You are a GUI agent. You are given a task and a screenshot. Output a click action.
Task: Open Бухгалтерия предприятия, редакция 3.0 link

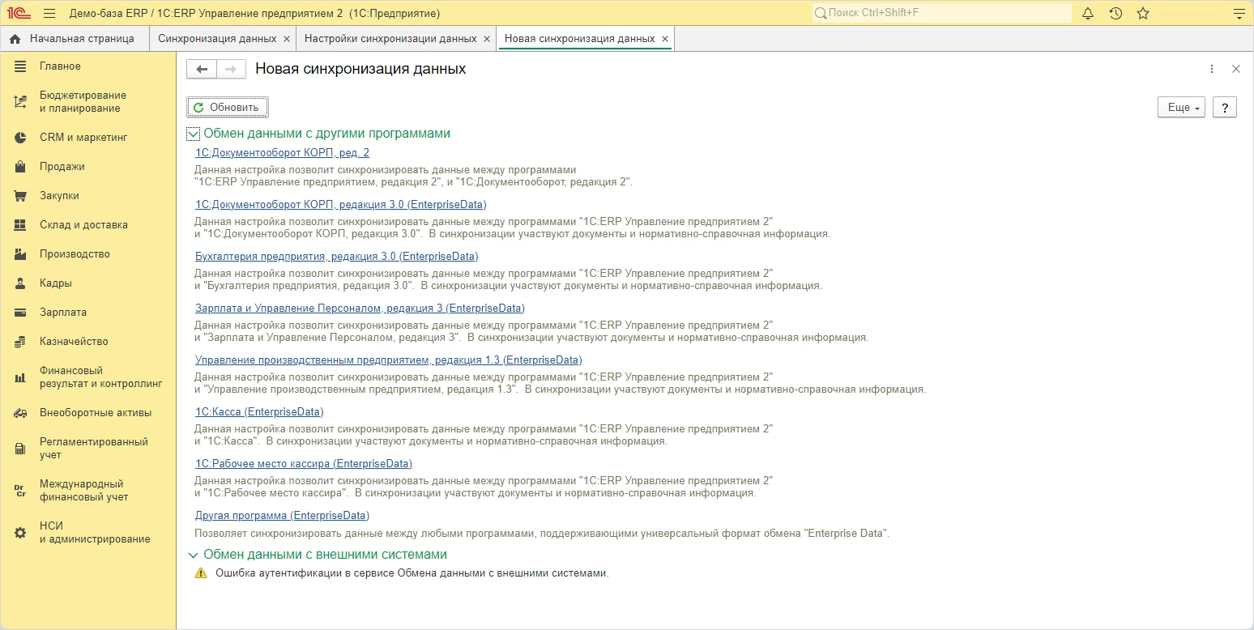[x=337, y=257]
